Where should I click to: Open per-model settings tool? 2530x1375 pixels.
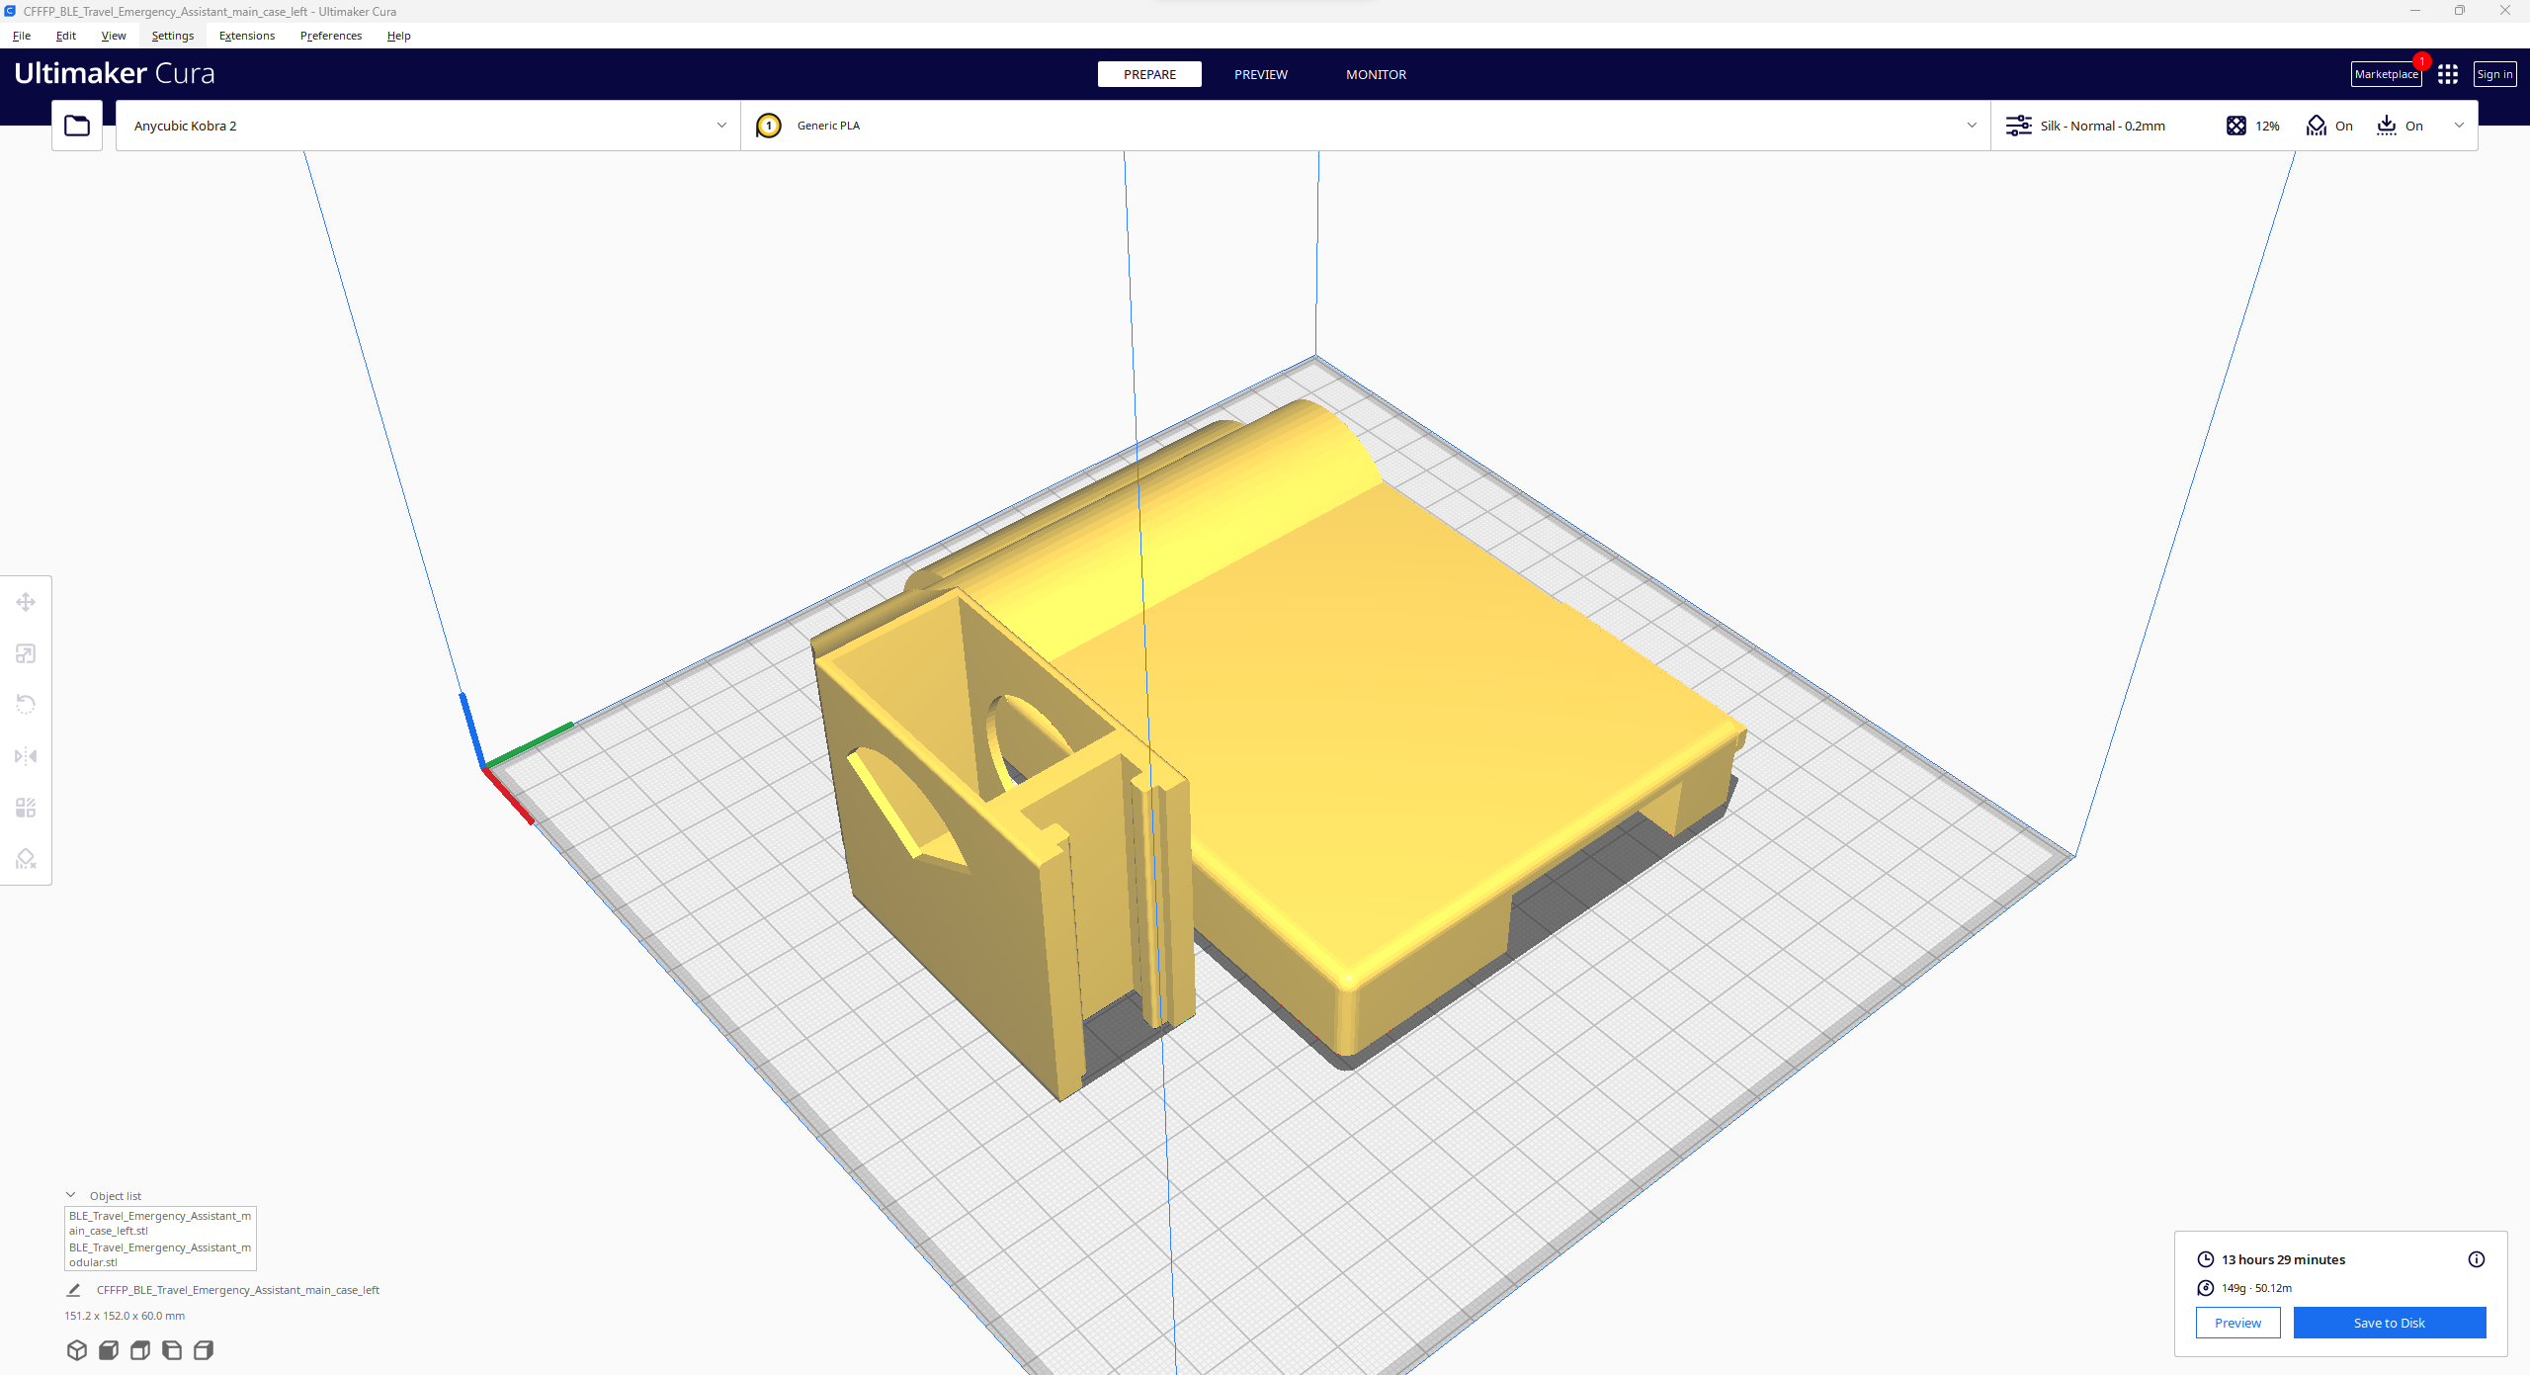[26, 807]
